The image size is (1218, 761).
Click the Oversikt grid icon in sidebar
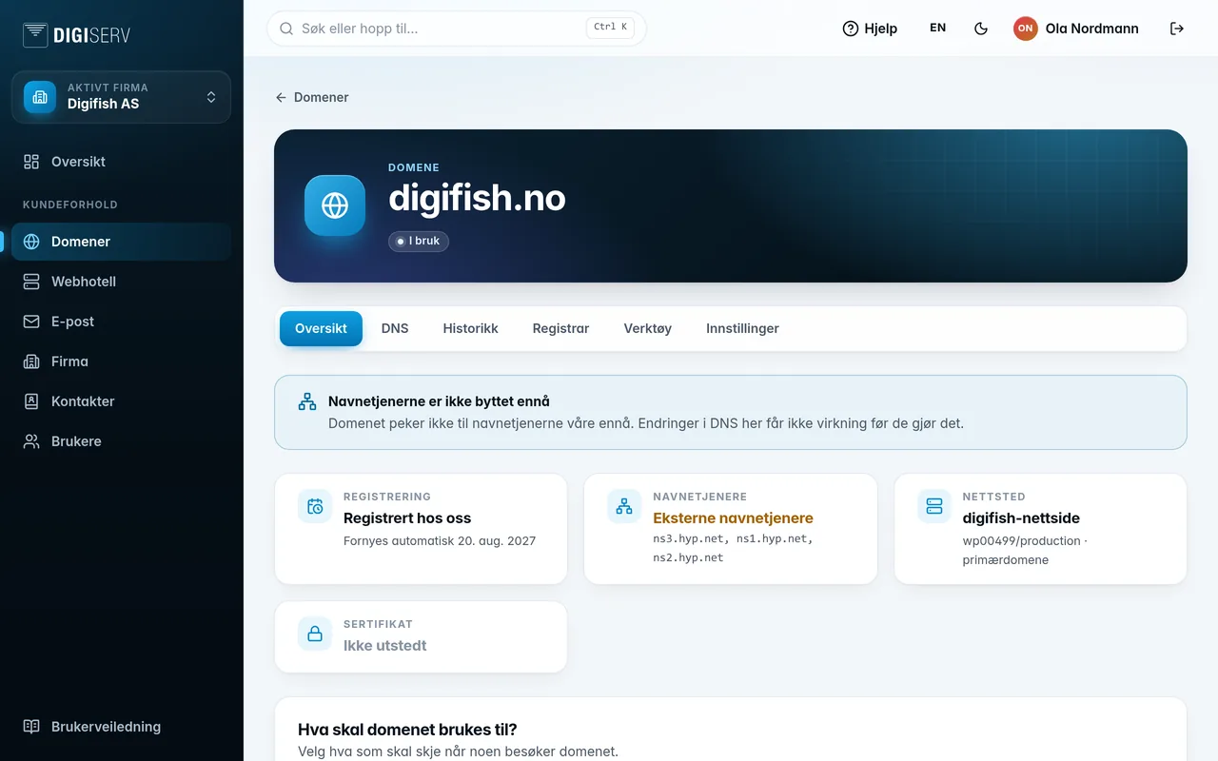[x=31, y=162]
